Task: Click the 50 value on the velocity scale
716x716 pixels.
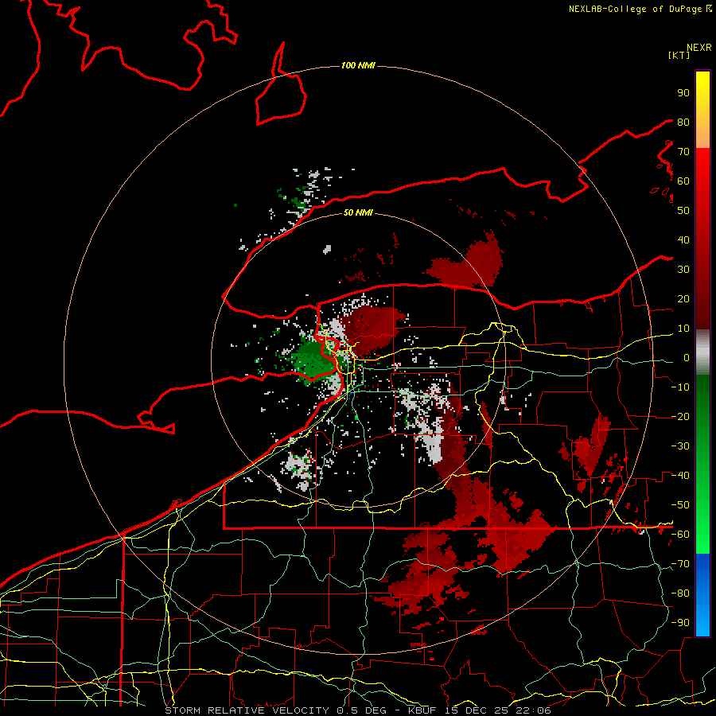Action: pyautogui.click(x=683, y=211)
